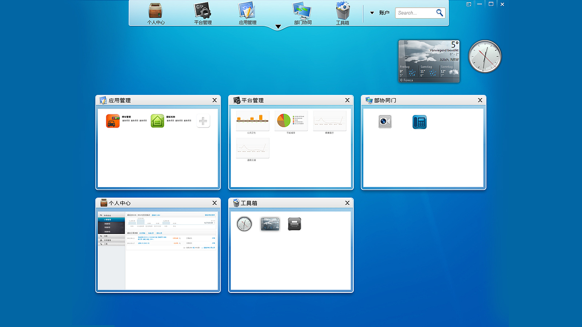
Task: Click the 部协同门 panel title icon
Action: pos(369,100)
